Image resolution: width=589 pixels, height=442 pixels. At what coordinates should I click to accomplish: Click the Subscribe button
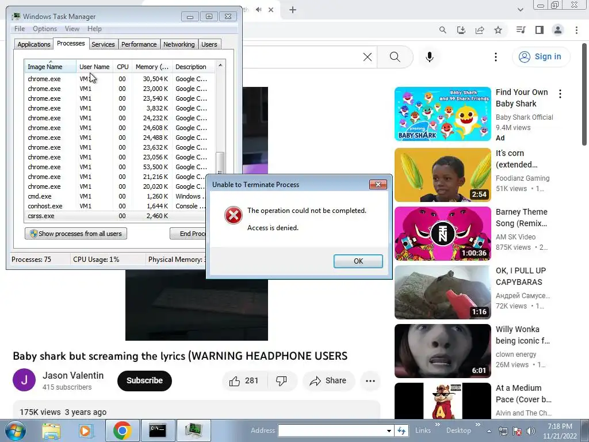coord(144,381)
